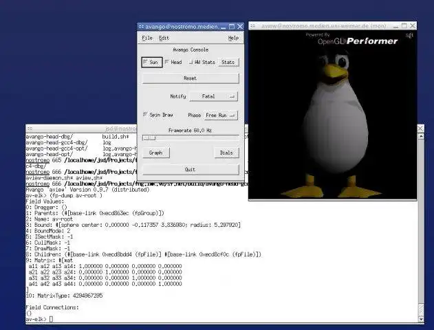Click the '8: Children:' terminal line
Screen dimensions: 434x330
143,254
